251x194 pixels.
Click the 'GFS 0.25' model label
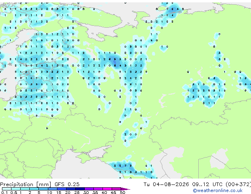pyautogui.click(x=67, y=184)
